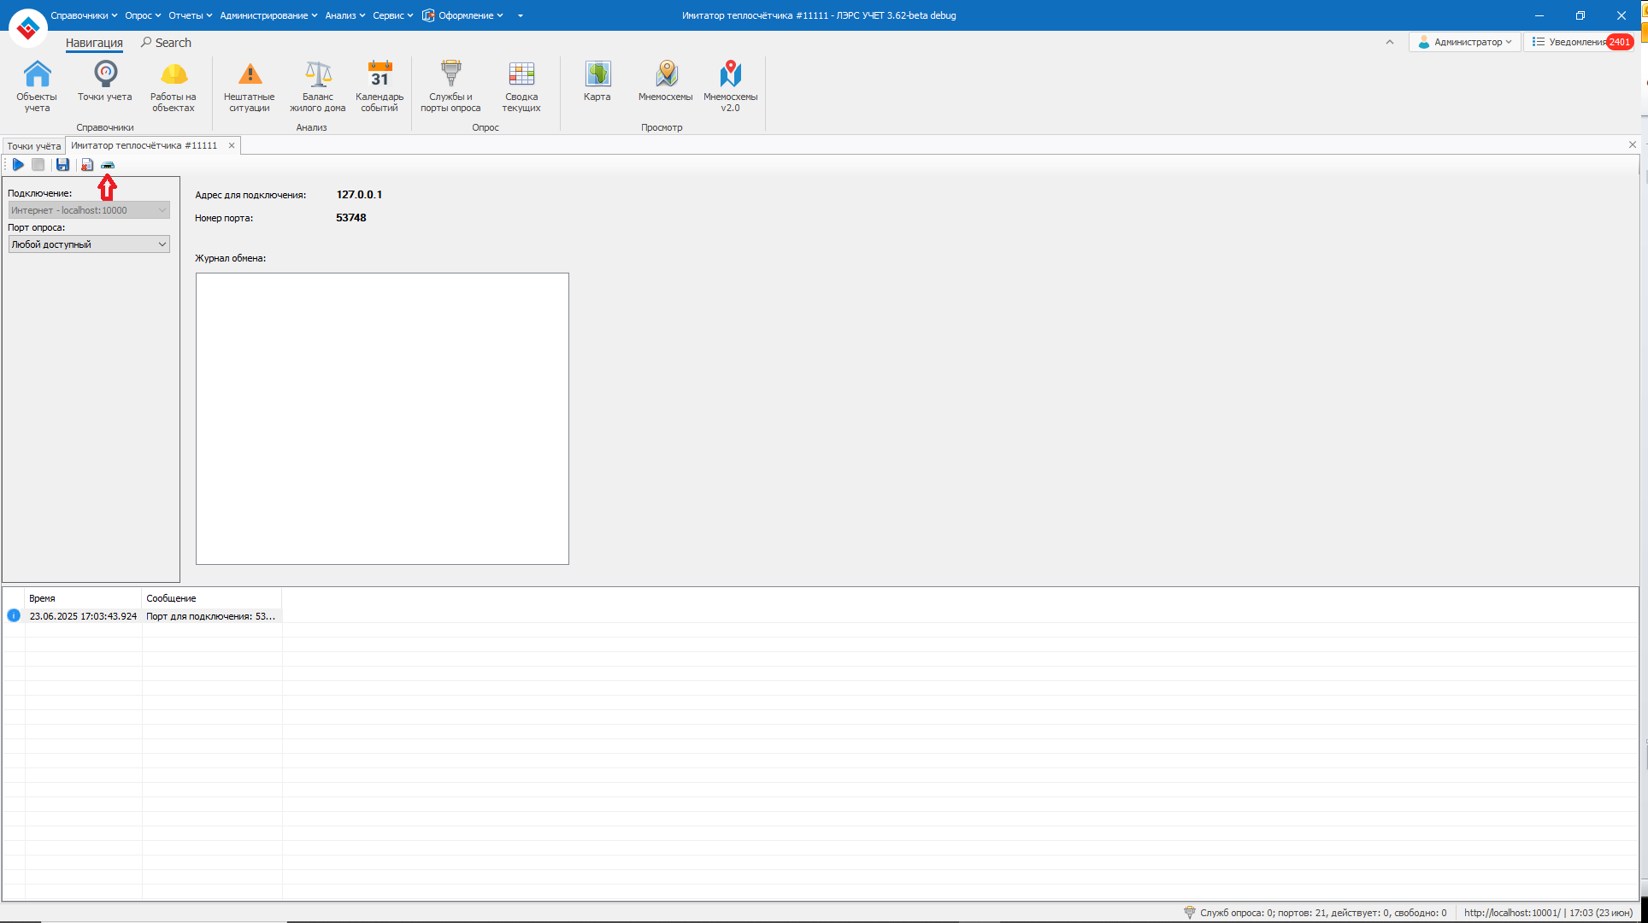This screenshot has height=923, width=1648.
Task: Start the heat meter simulator (play icon)
Action: point(18,165)
